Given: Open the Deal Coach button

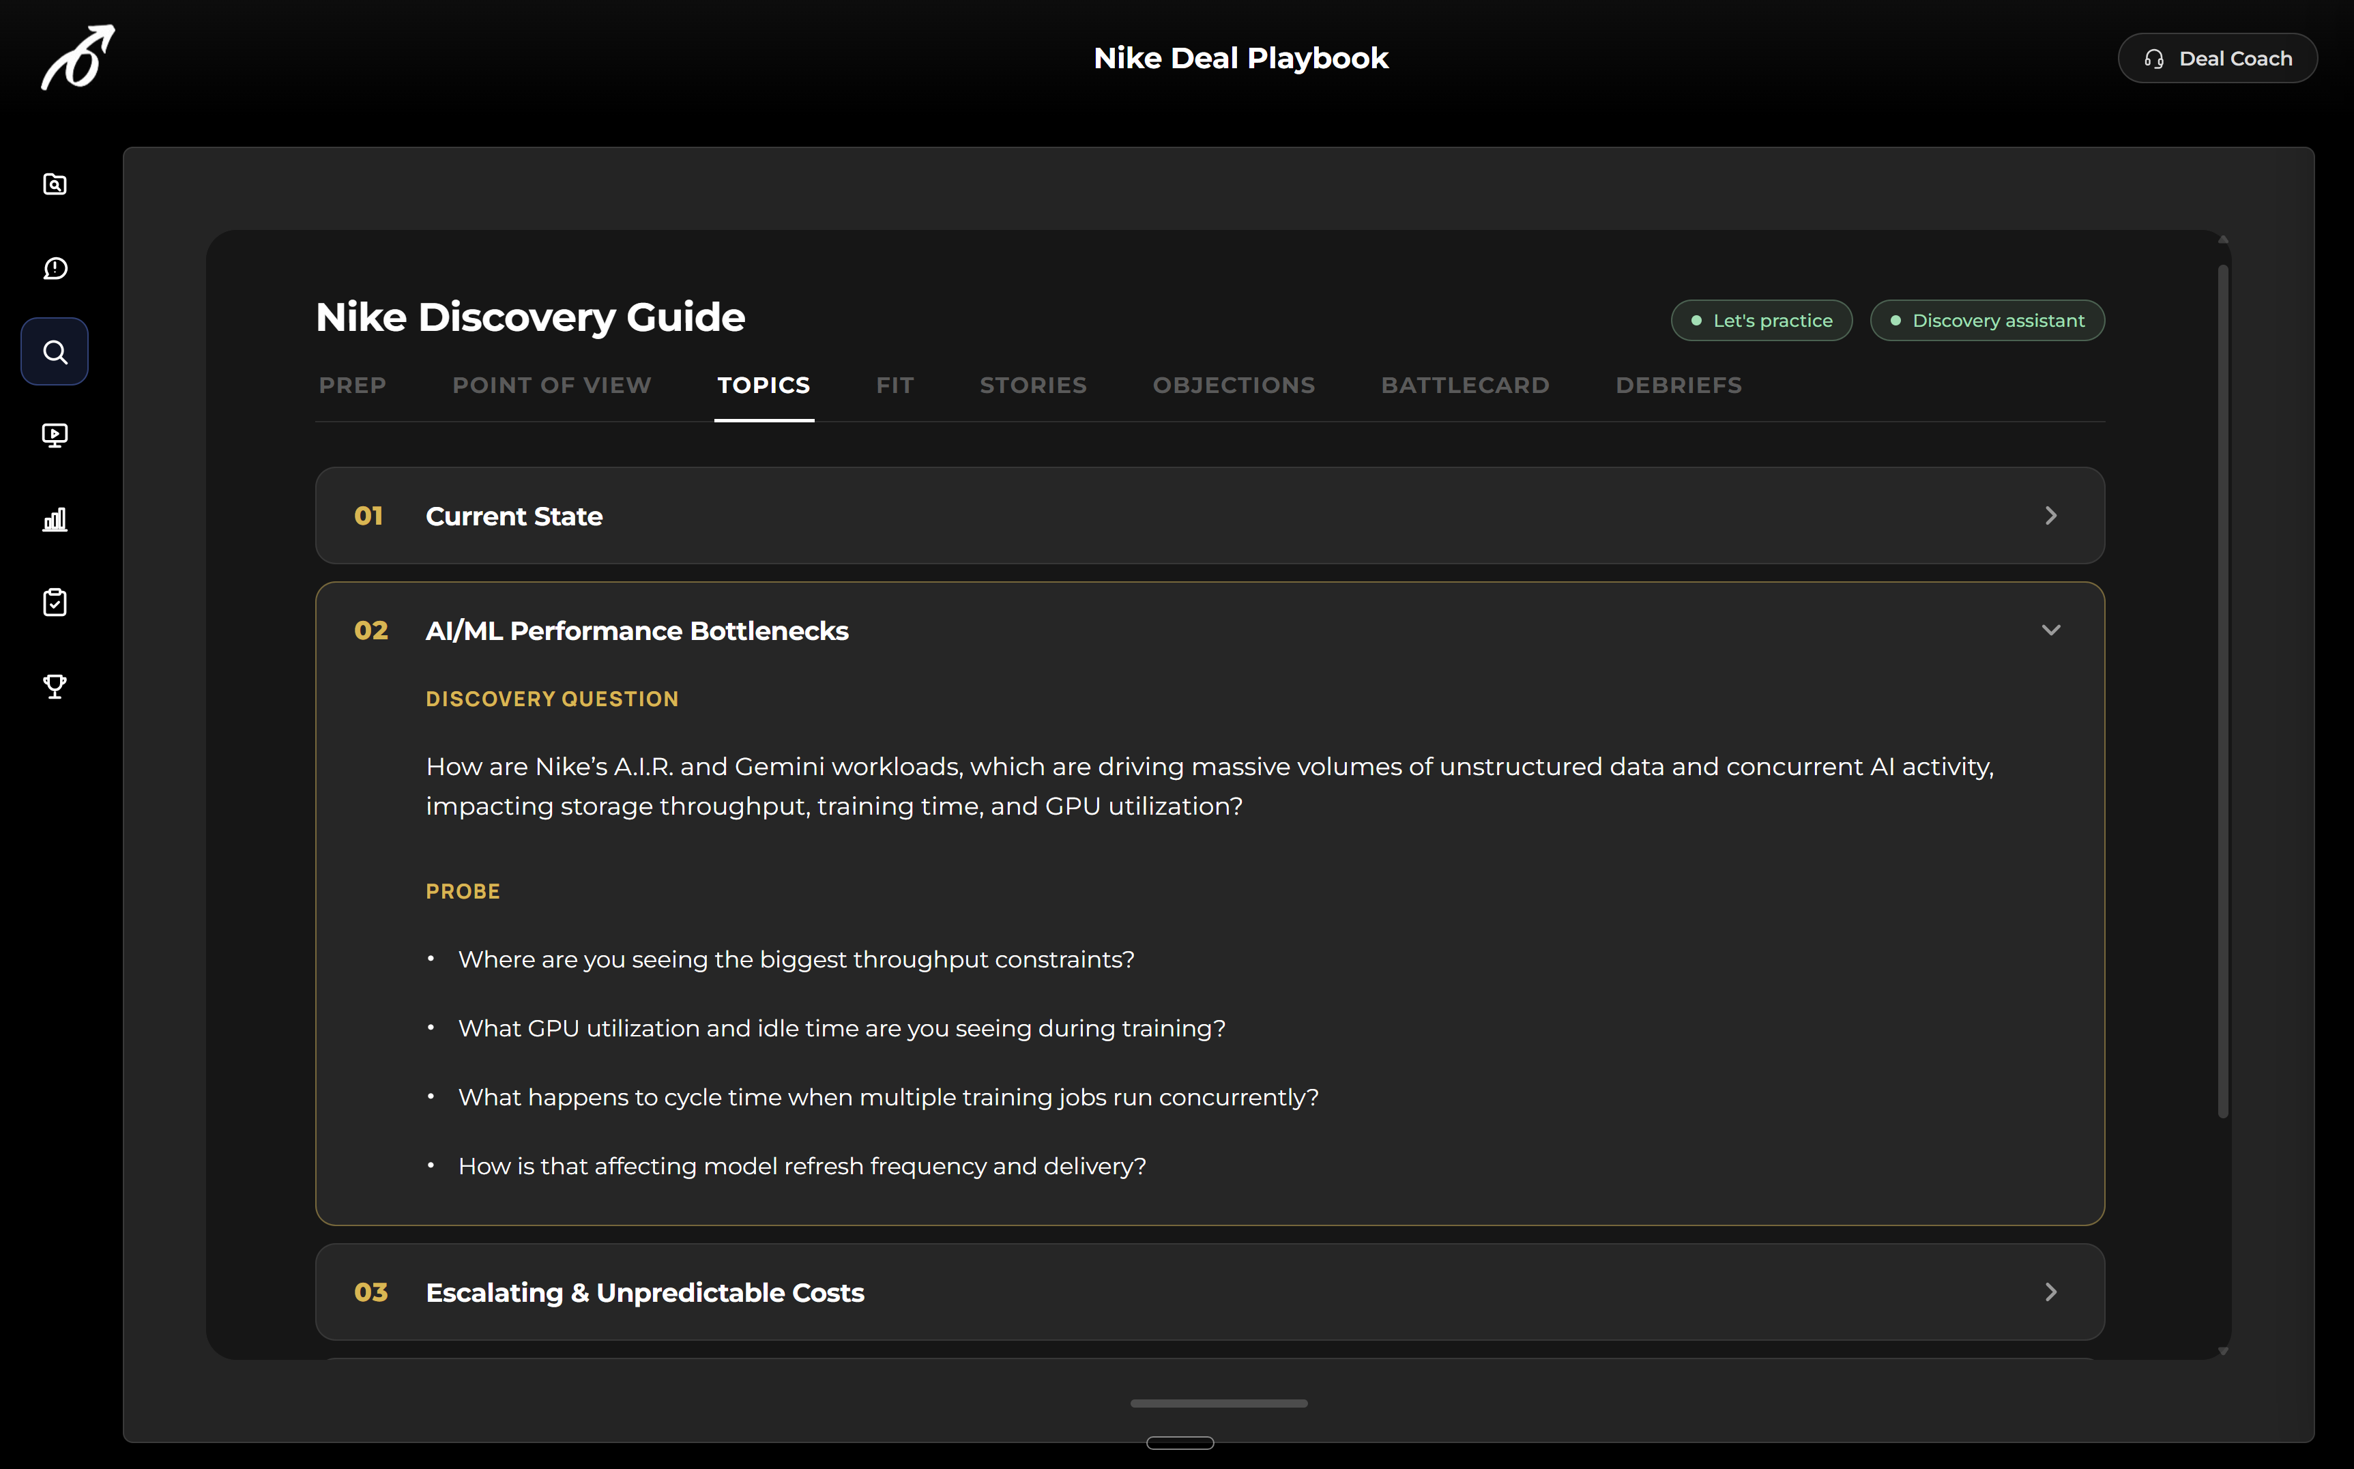Looking at the screenshot, I should [2217, 58].
